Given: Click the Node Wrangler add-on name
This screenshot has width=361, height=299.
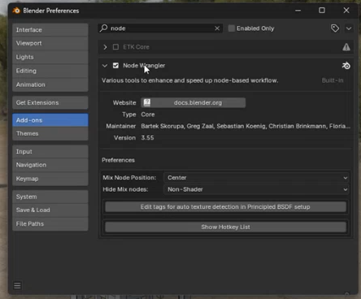Looking at the screenshot, I should tap(144, 66).
